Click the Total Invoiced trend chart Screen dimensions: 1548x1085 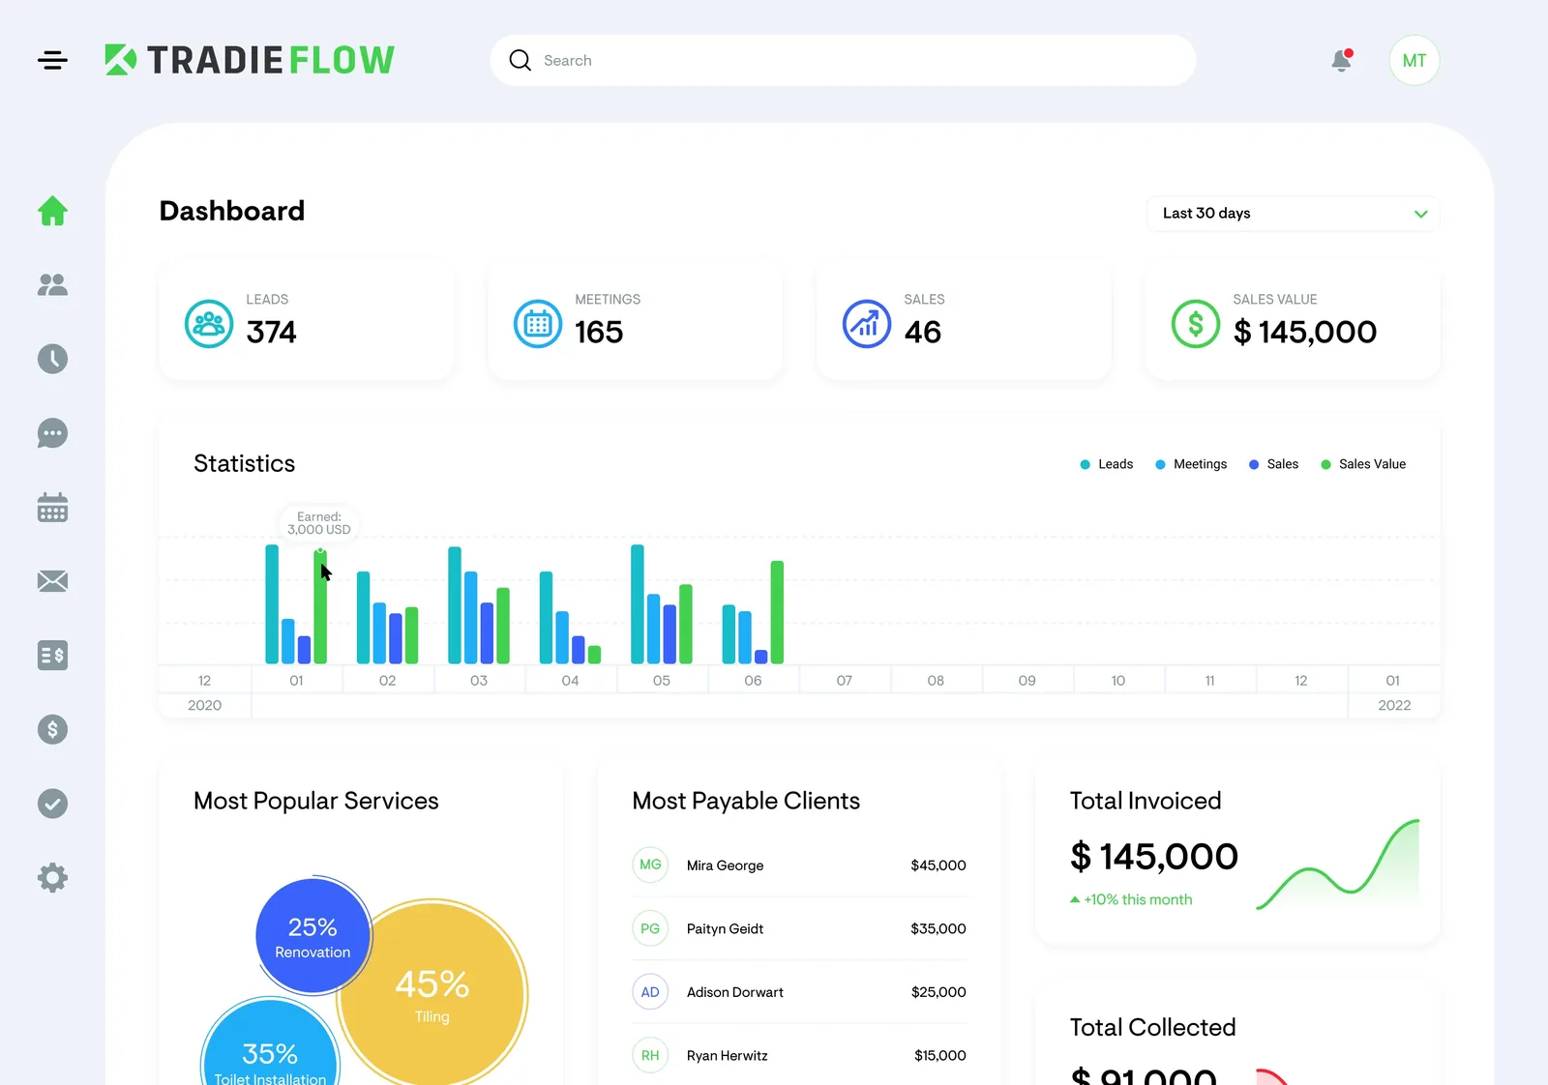pyautogui.click(x=1338, y=865)
